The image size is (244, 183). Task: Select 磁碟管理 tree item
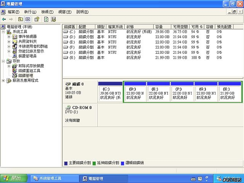pos(26,75)
